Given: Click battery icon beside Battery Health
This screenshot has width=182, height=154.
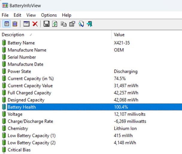Looking at the screenshot, I should 4,107.
